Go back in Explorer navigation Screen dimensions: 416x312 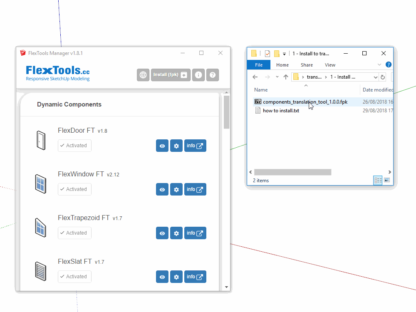coord(255,77)
